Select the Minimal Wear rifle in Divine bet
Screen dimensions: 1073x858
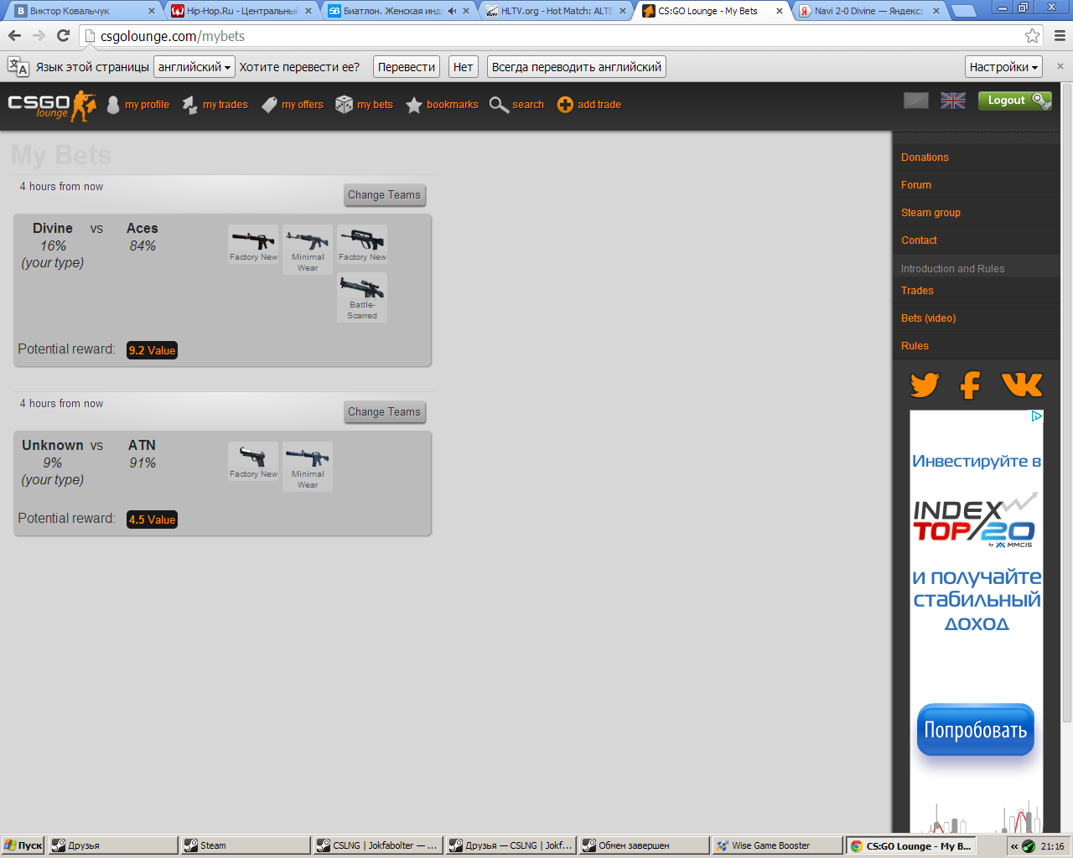pos(308,250)
